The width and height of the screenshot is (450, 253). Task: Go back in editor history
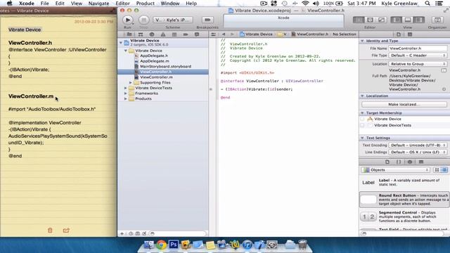click(x=224, y=34)
